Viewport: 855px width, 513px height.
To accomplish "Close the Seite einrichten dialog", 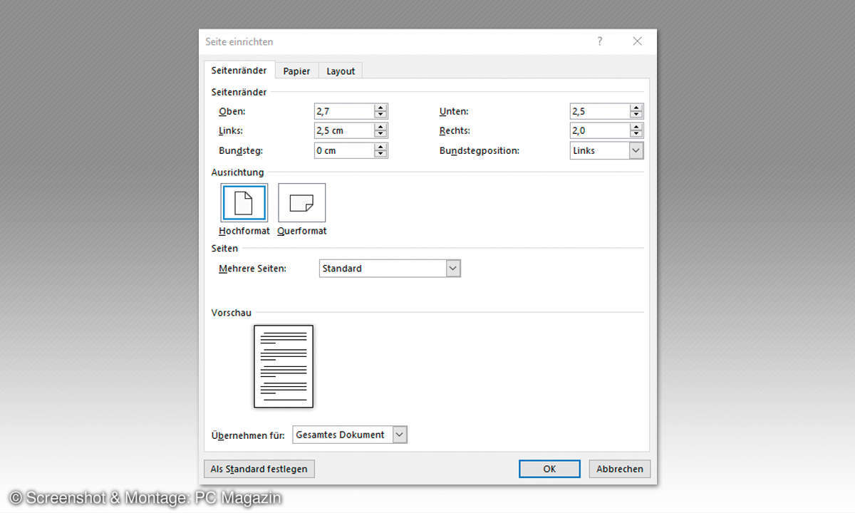I will 638,41.
